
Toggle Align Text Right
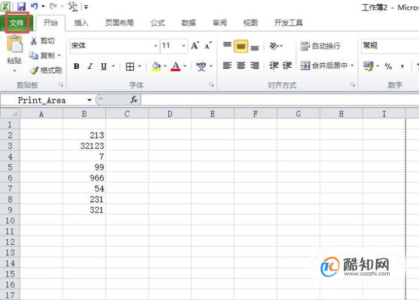point(255,66)
